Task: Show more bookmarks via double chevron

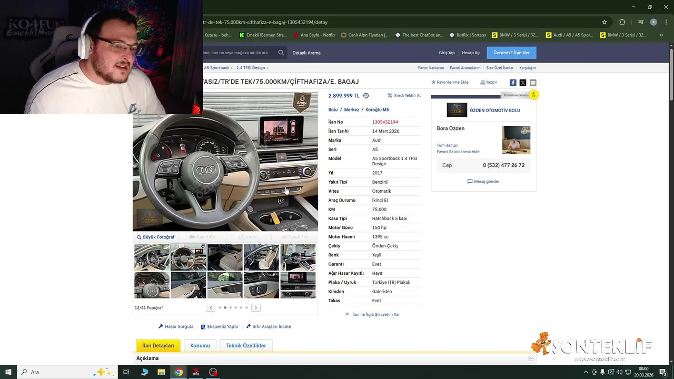Action: point(661,35)
